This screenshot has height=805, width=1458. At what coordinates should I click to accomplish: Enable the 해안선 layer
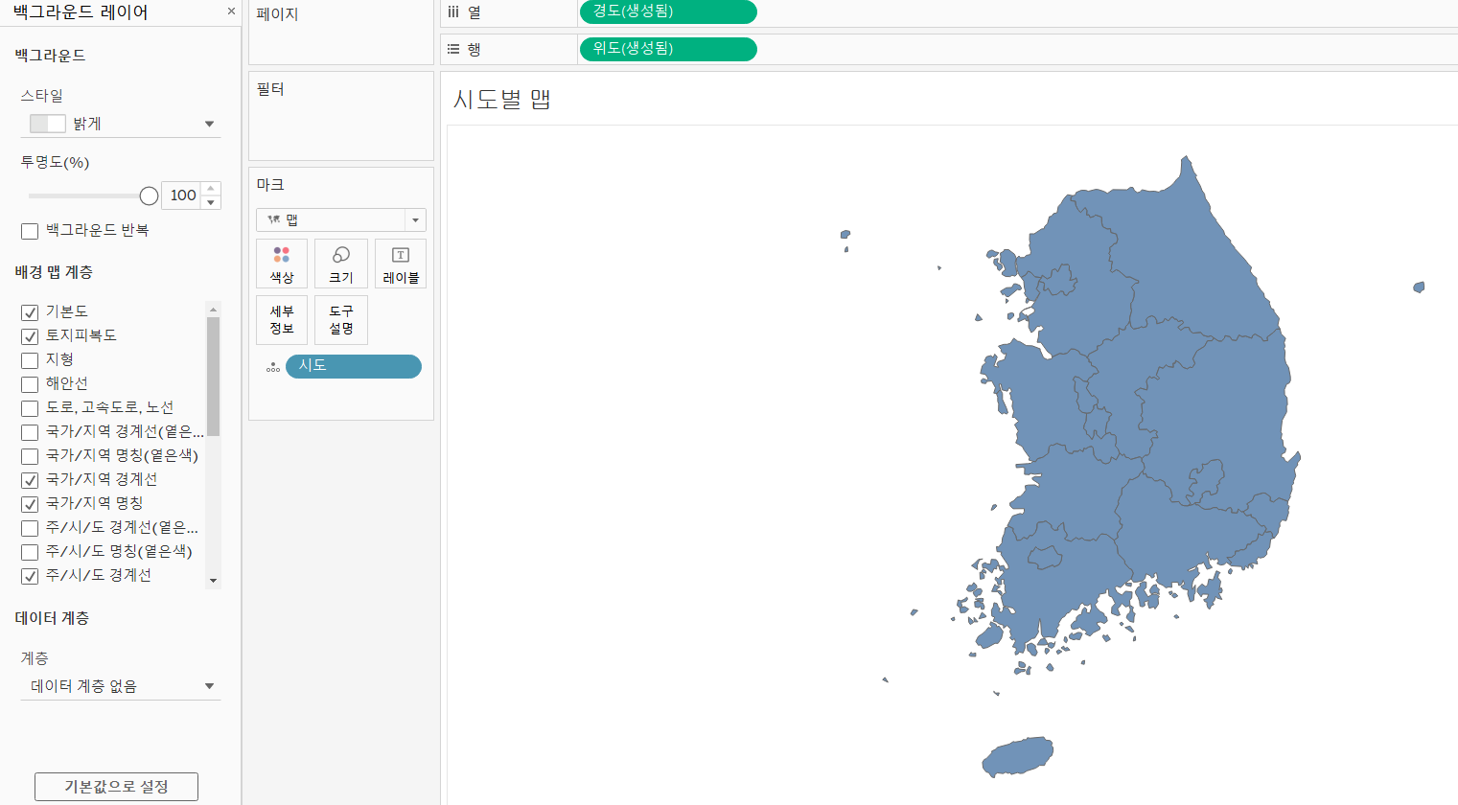pos(30,384)
